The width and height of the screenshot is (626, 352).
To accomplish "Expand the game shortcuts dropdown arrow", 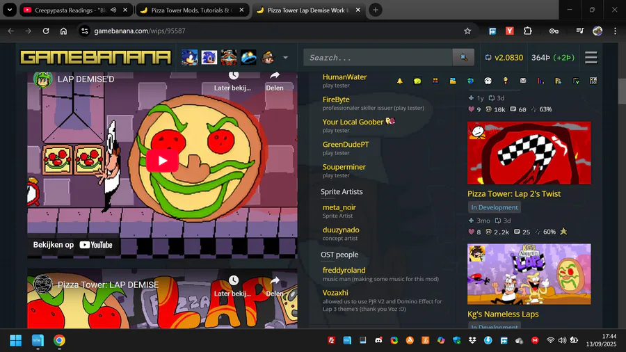I will click(x=285, y=58).
